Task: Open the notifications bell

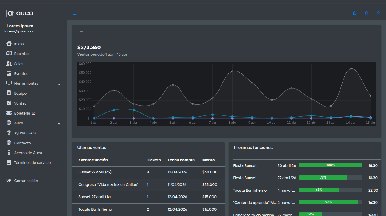Action: tap(367, 13)
